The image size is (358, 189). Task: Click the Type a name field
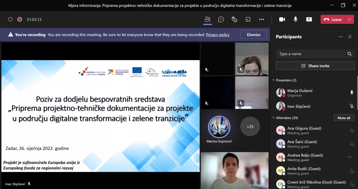click(311, 54)
